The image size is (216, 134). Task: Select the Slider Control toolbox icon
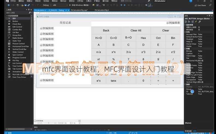(9, 52)
